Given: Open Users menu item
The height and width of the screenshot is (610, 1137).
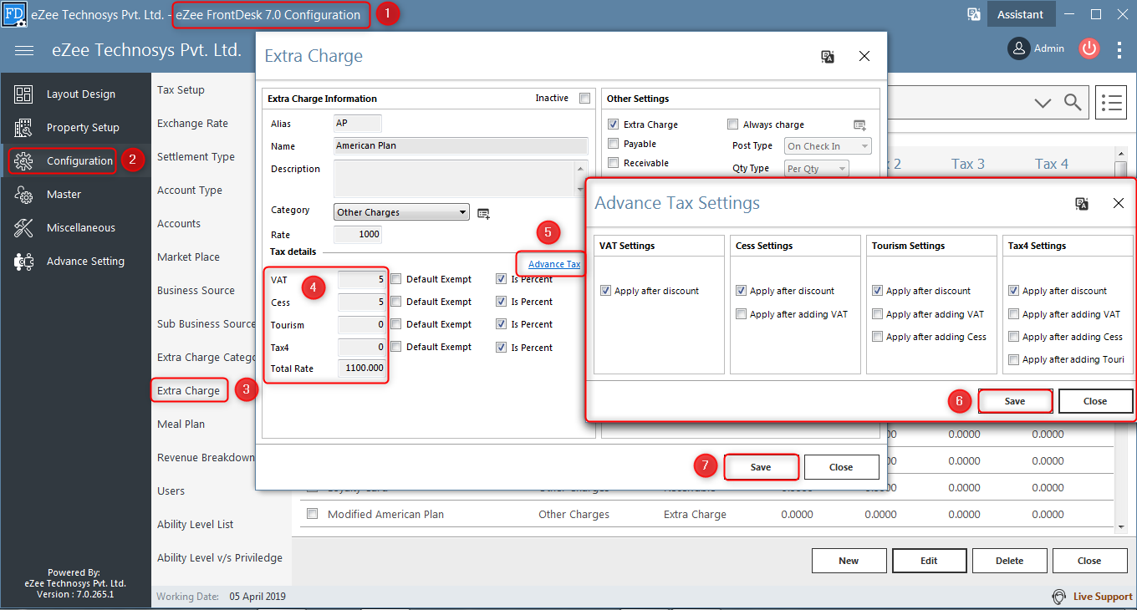Looking at the screenshot, I should tap(171, 491).
